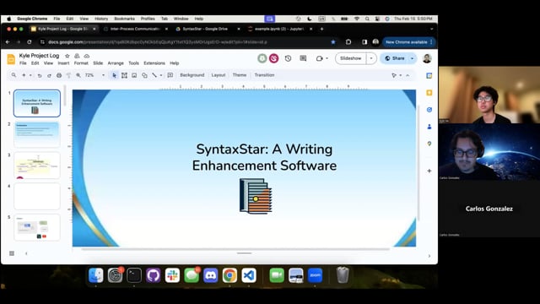This screenshot has width=540, height=304.
Task: Print the presentation
Action: click(x=59, y=75)
